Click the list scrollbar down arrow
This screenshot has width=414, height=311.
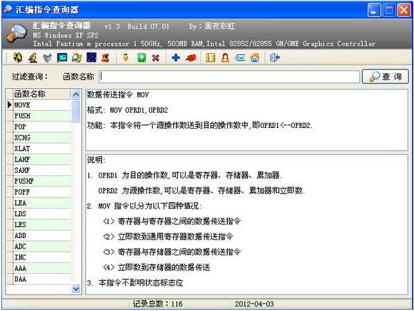pyautogui.click(x=76, y=289)
